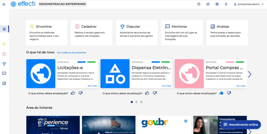Open the apps grid icon in header
This screenshot has width=267, height=134.
[217, 4]
